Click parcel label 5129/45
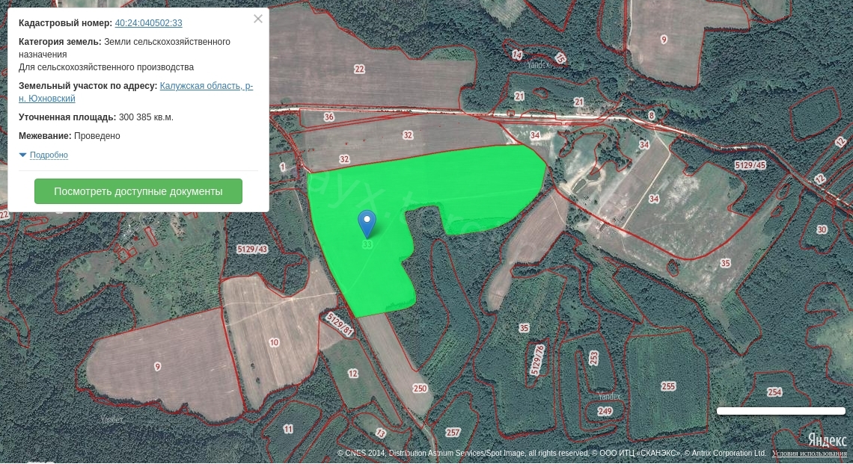Image resolution: width=853 pixels, height=464 pixels. click(750, 165)
